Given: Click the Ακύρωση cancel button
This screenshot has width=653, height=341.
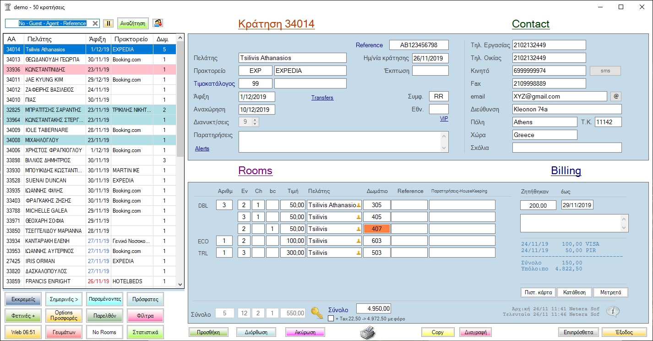Looking at the screenshot, I should pos(305,332).
